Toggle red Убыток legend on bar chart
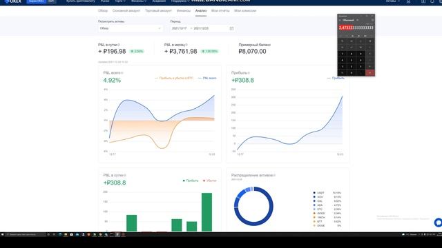Screen dimensions: 442x248 point(209,180)
